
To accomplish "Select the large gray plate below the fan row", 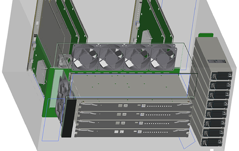I will click(130, 85).
